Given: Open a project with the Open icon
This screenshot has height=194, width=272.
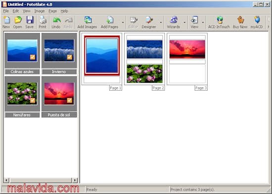Looking at the screenshot, I should pos(18,20).
